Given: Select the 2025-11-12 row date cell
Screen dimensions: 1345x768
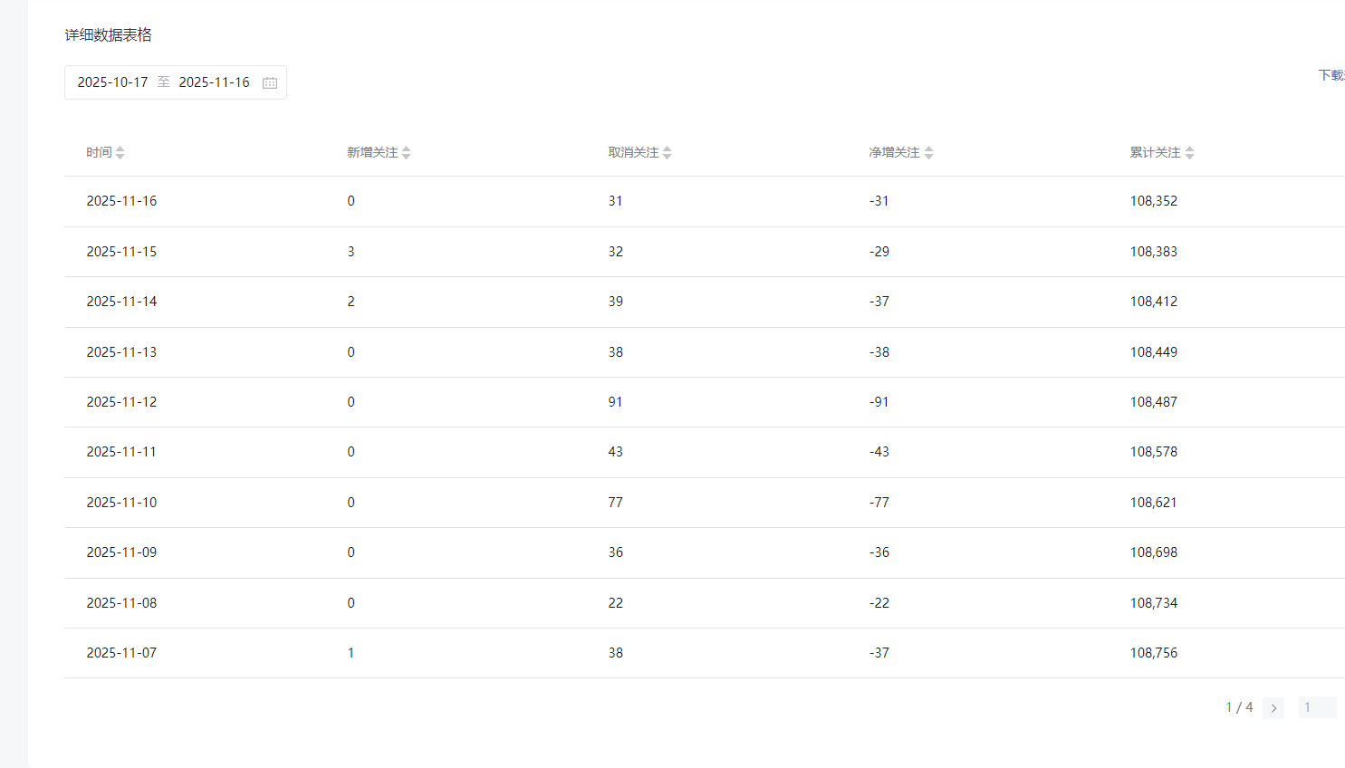Looking at the screenshot, I should (x=121, y=402).
